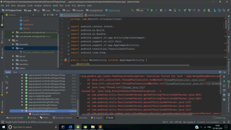Click the pin tab icon in Build panel
The image size is (231, 130).
(7, 88)
